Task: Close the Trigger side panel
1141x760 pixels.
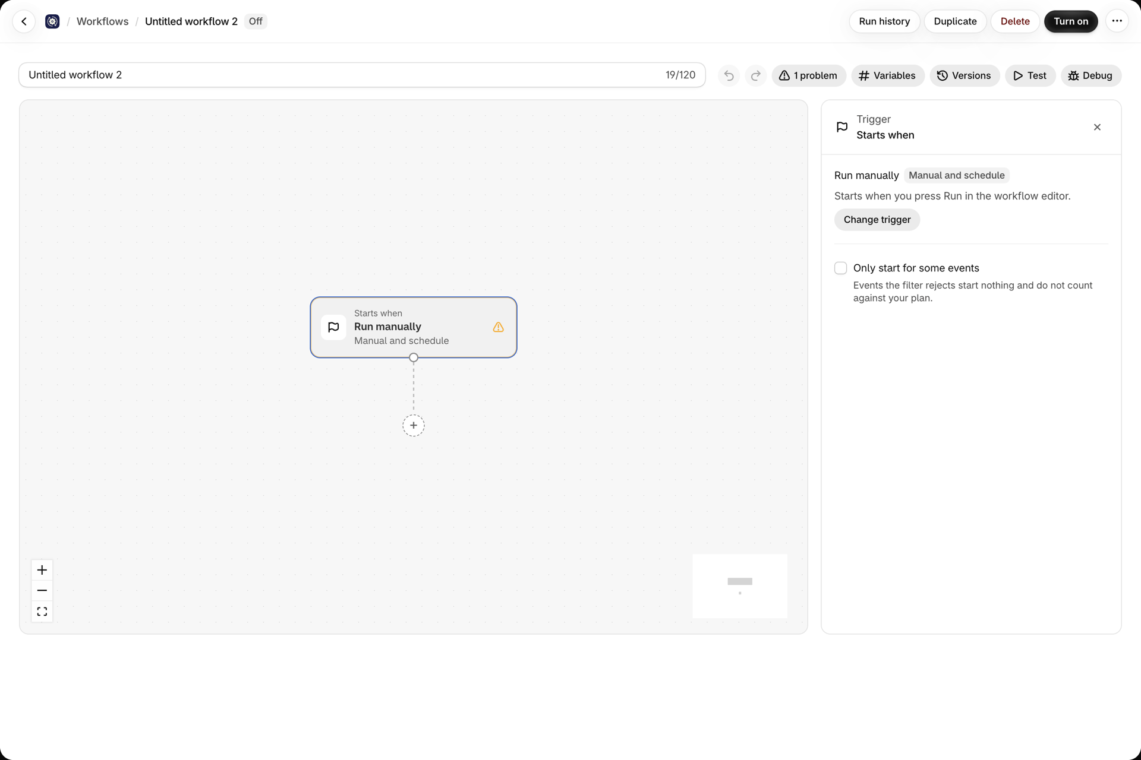Action: click(x=1097, y=127)
